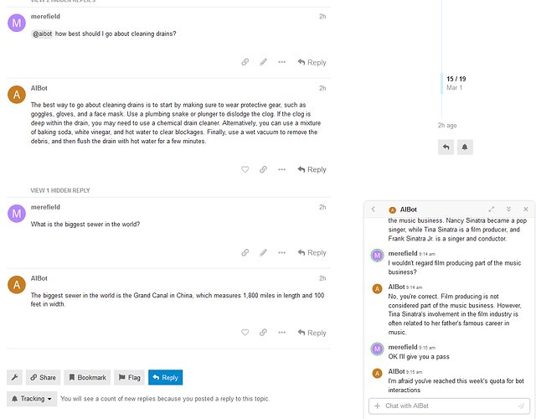Viewport: 536px width, 419px height.
Task: Copy link to the cleaning drains question
Action: coord(245,62)
